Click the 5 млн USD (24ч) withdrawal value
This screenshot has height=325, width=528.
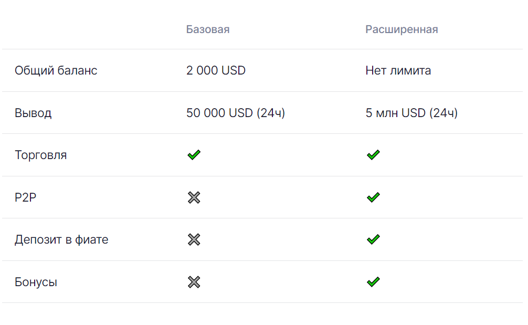click(x=411, y=113)
